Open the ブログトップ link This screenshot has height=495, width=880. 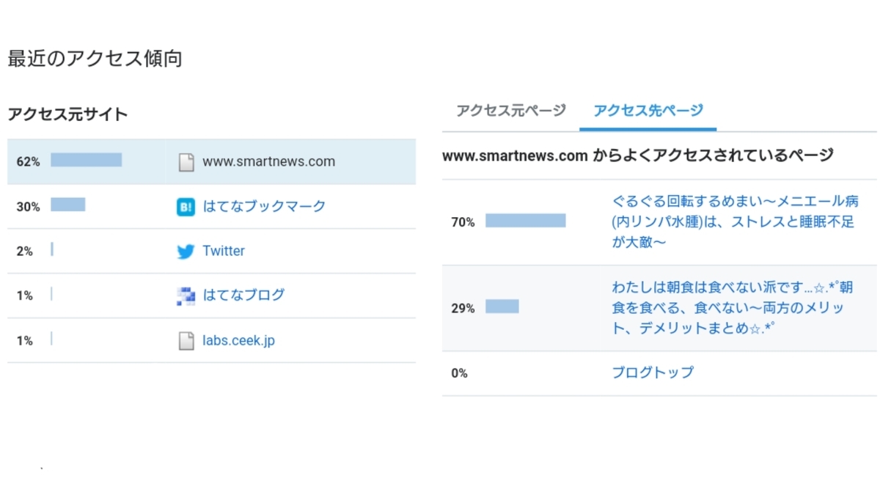click(x=652, y=373)
